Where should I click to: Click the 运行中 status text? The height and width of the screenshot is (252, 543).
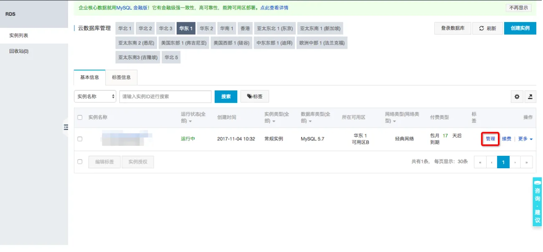[x=188, y=139]
